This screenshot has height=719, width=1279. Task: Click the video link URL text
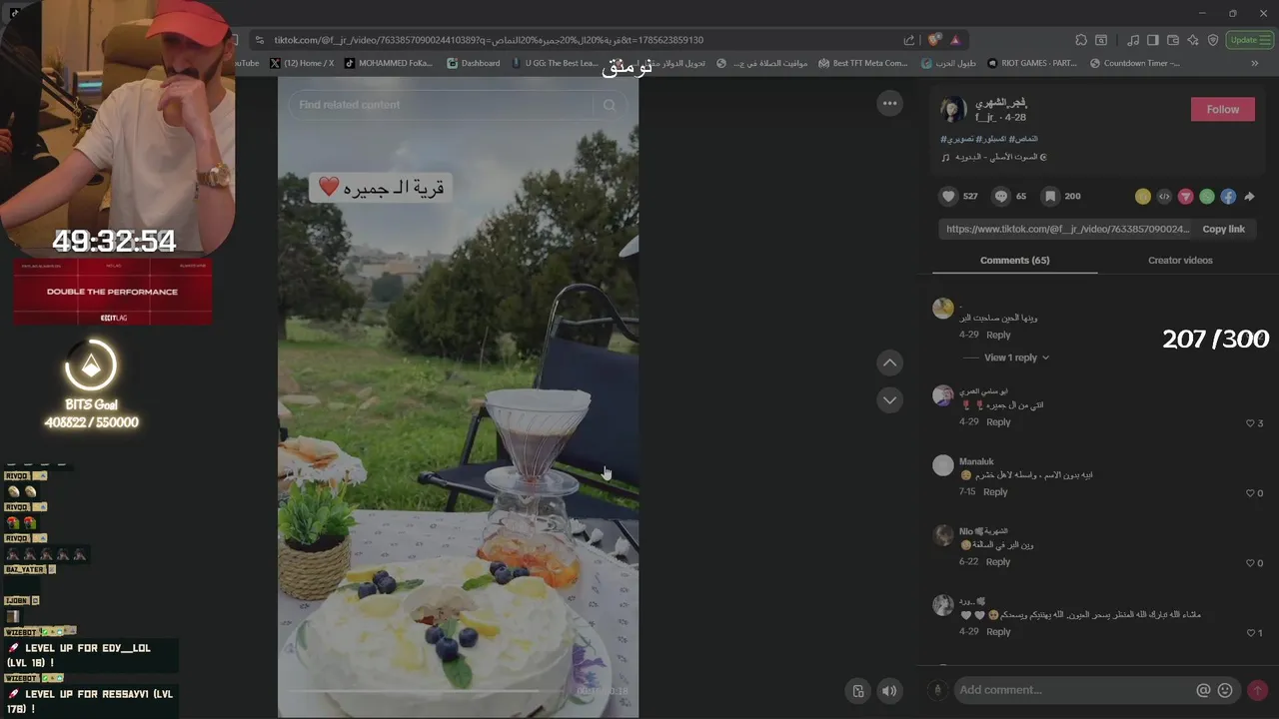click(1068, 230)
